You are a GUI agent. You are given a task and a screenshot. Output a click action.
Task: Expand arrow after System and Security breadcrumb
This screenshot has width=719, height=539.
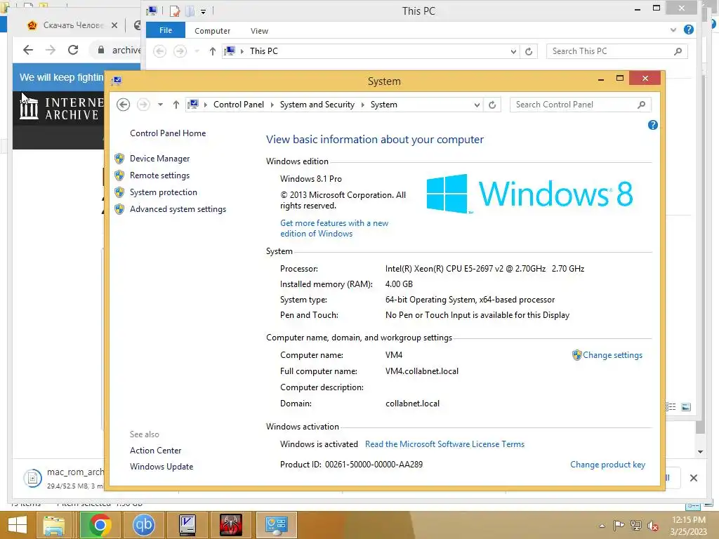363,105
